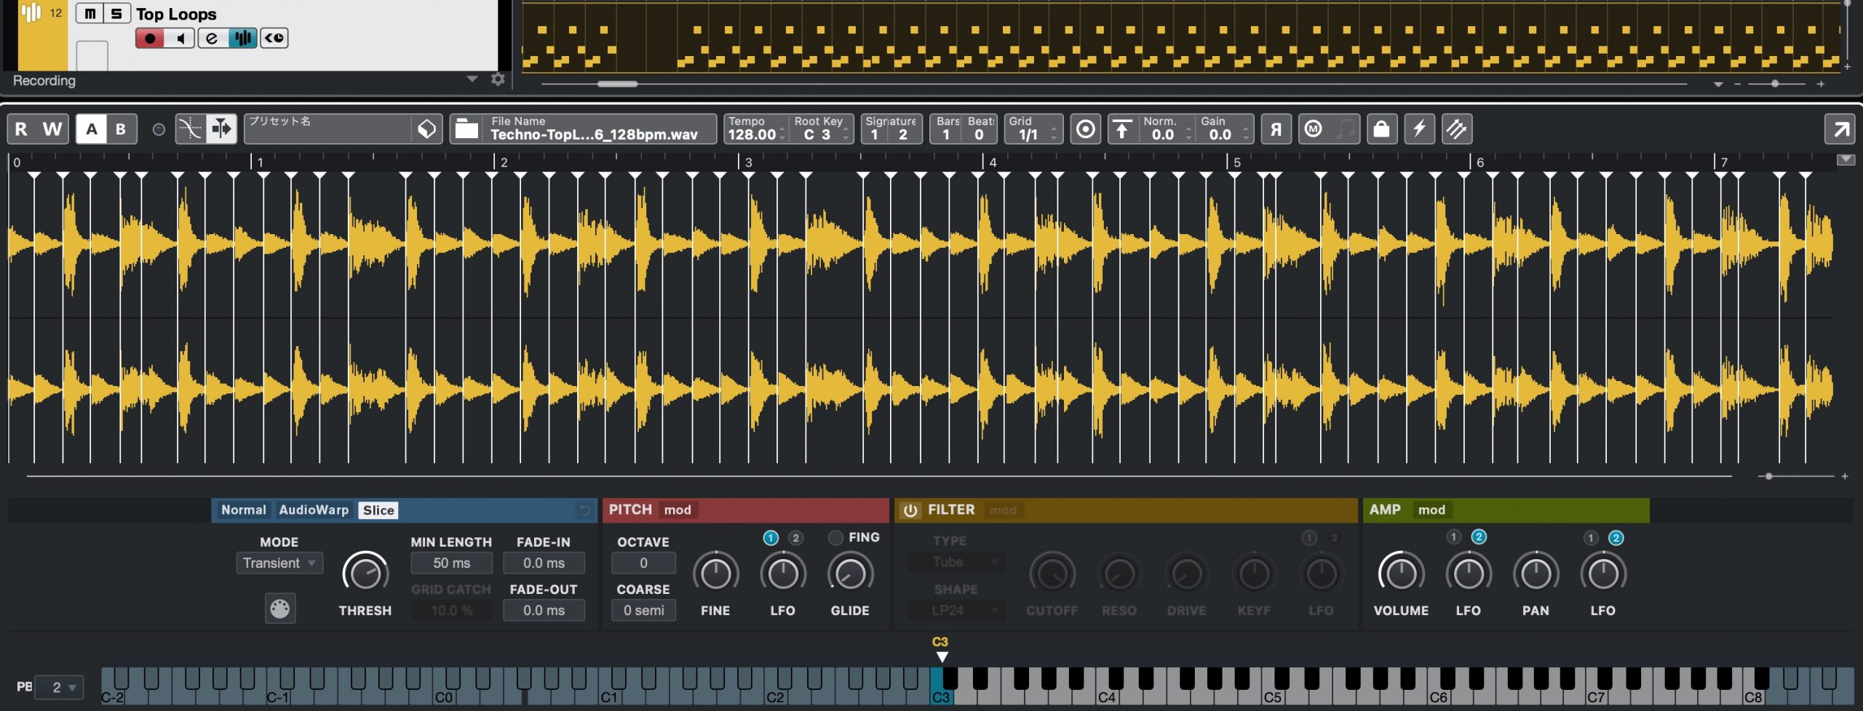Click the color palette icon below the MODE dropdown

point(279,608)
